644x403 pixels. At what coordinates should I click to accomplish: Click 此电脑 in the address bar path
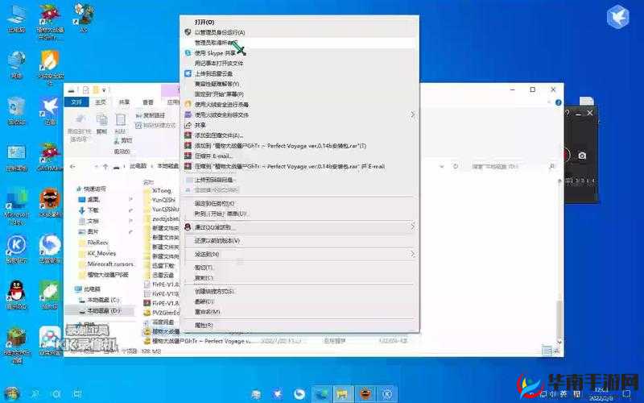click(138, 166)
